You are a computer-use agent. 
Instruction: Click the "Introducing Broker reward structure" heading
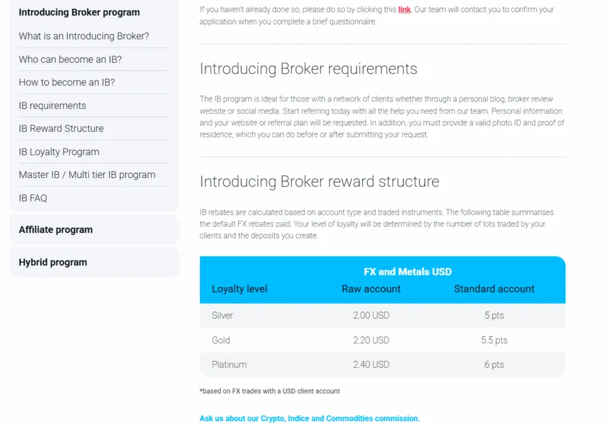(319, 181)
